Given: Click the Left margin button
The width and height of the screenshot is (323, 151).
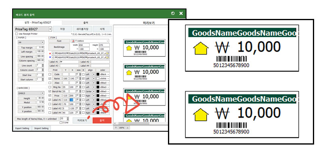Looking at the screenshot, I should click(27, 52).
